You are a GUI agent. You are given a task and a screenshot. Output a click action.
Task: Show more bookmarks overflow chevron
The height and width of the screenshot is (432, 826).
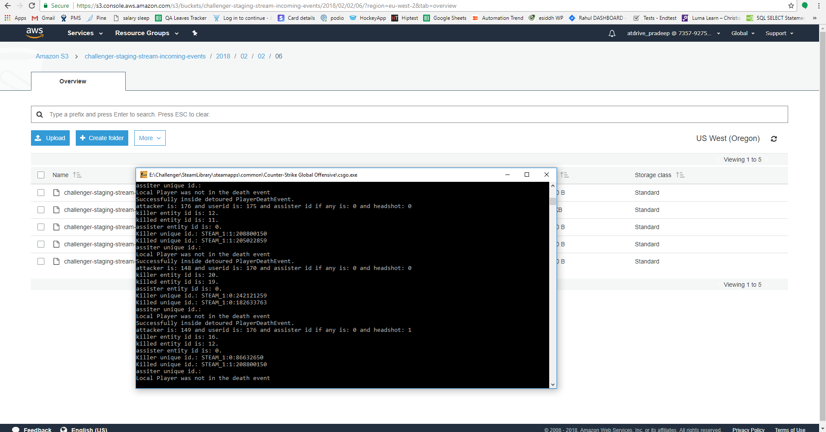pyautogui.click(x=814, y=18)
